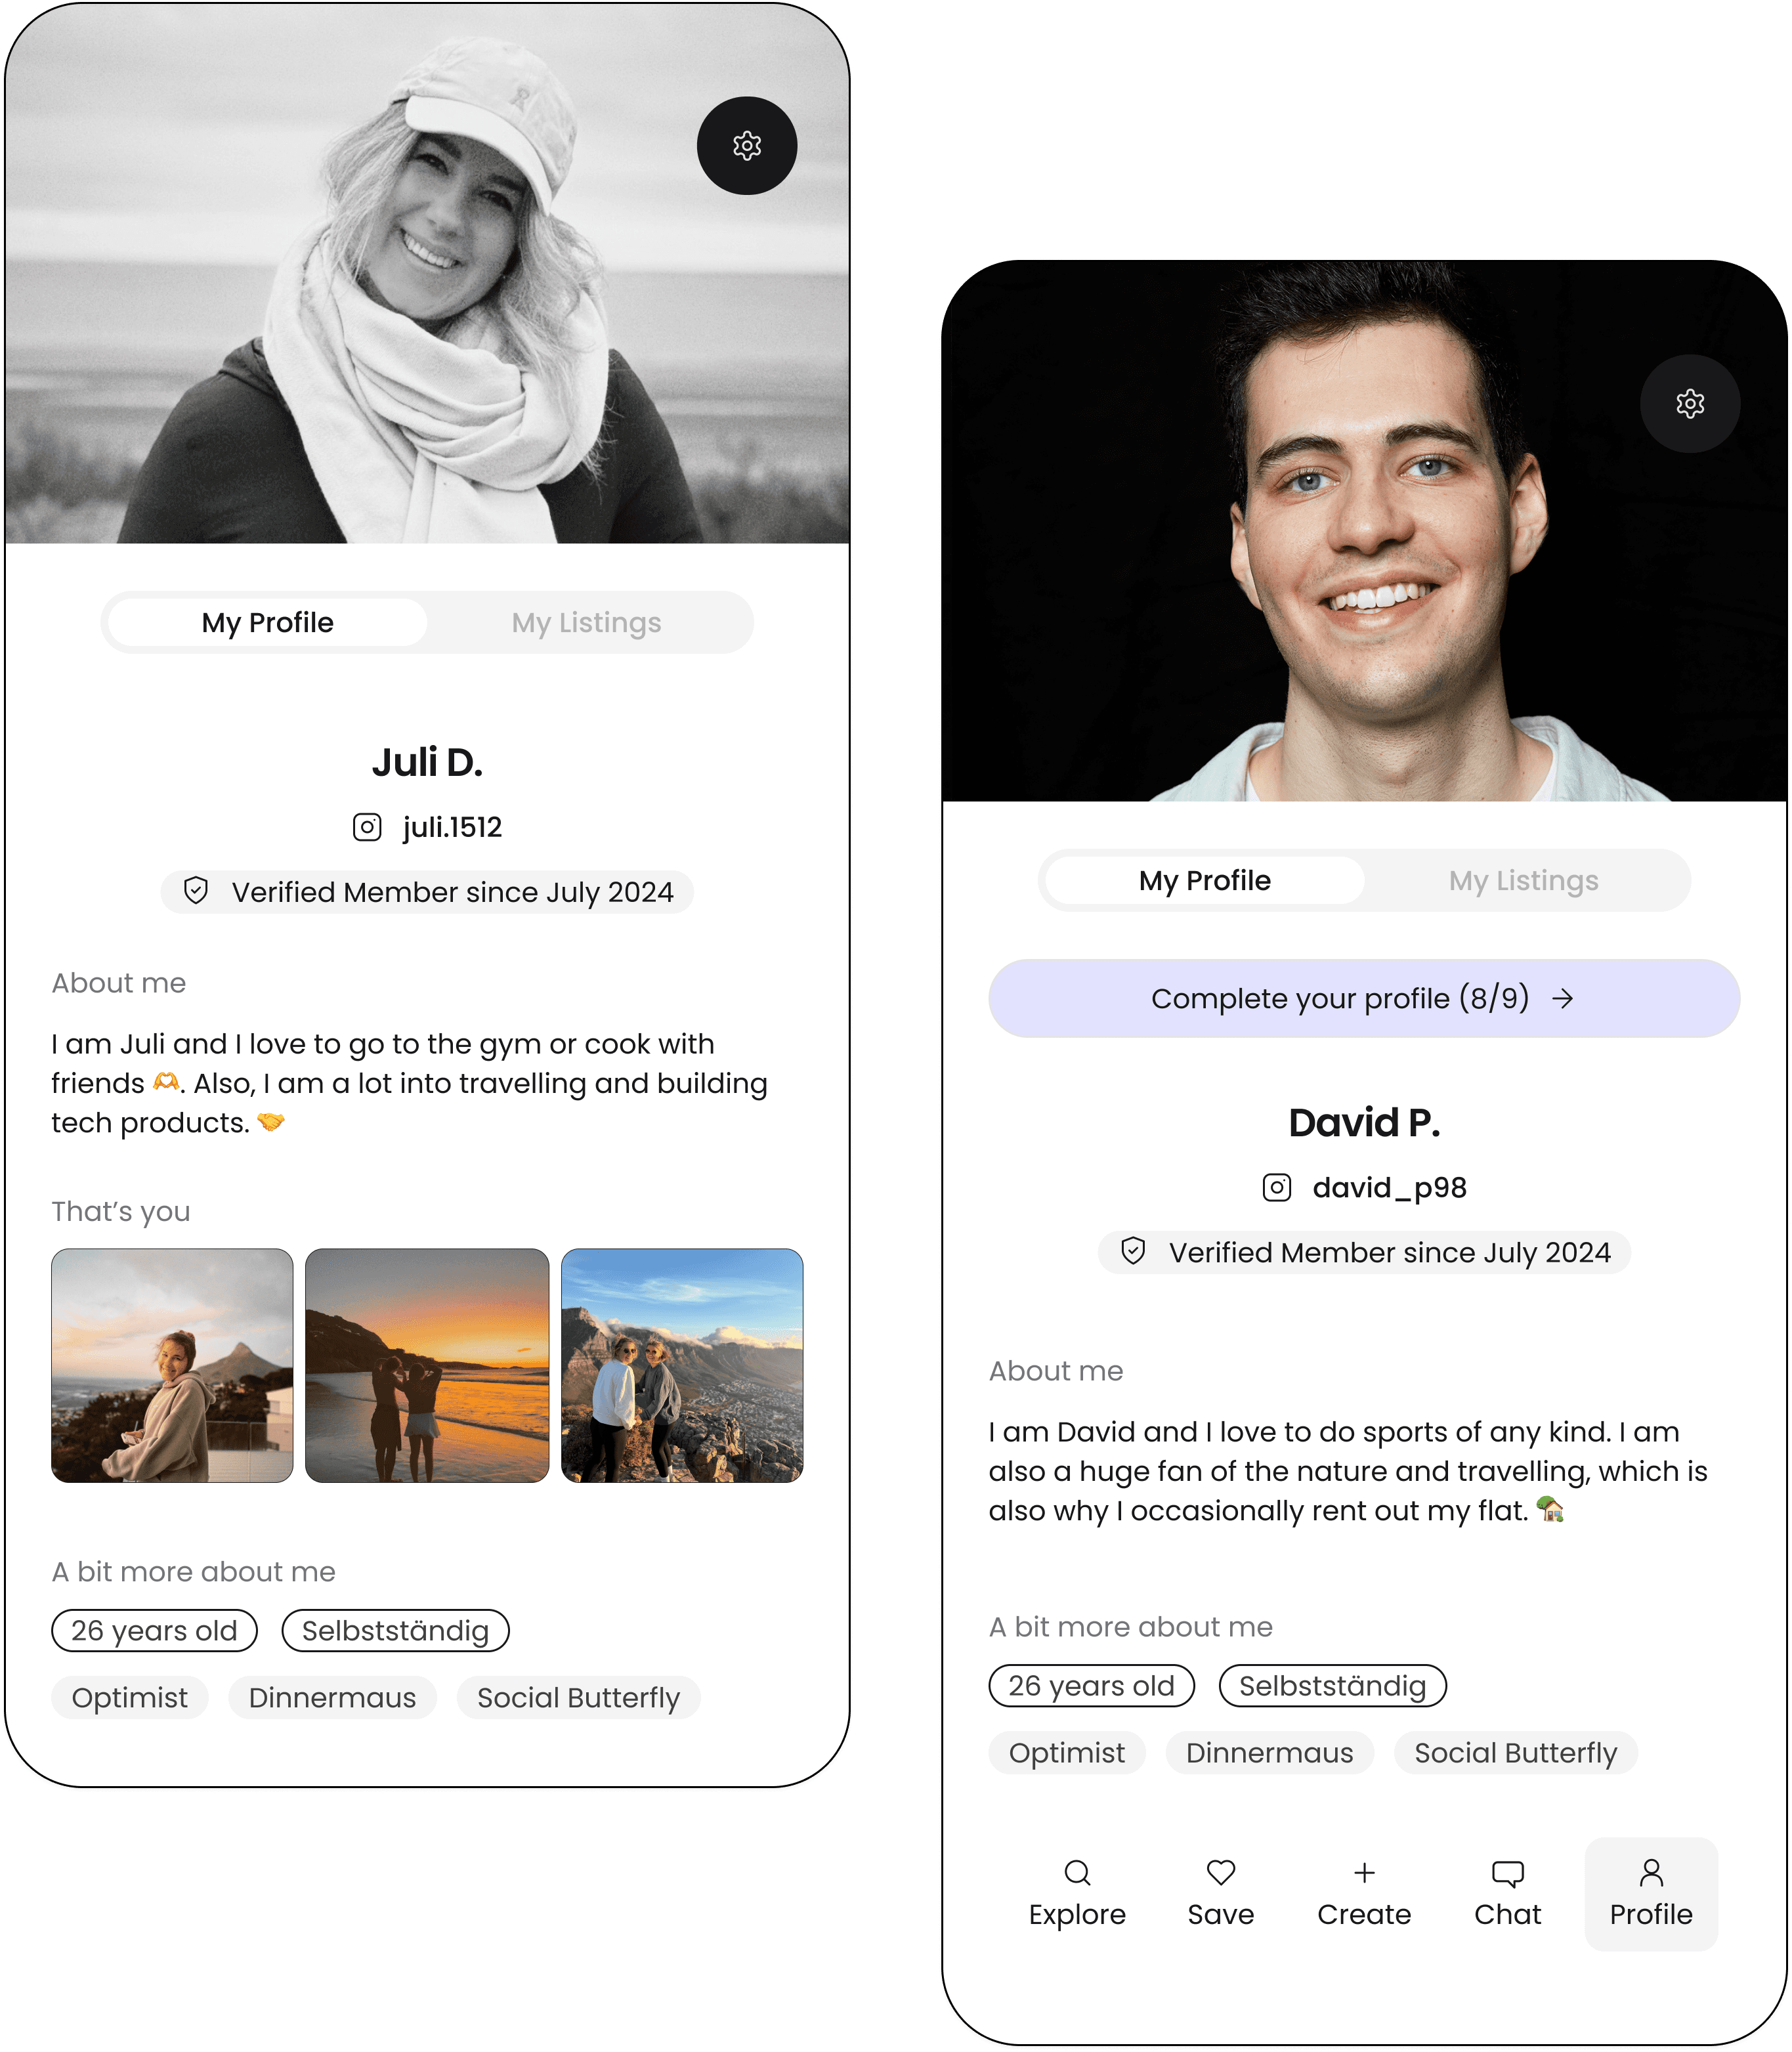
Task: Switch to My Listings on Juli's profile
Action: pyautogui.click(x=586, y=623)
